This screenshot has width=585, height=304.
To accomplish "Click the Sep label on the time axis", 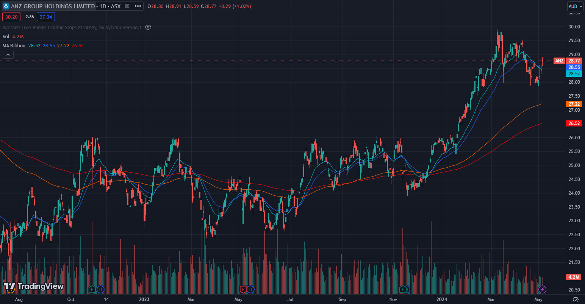I will click(x=342, y=299).
